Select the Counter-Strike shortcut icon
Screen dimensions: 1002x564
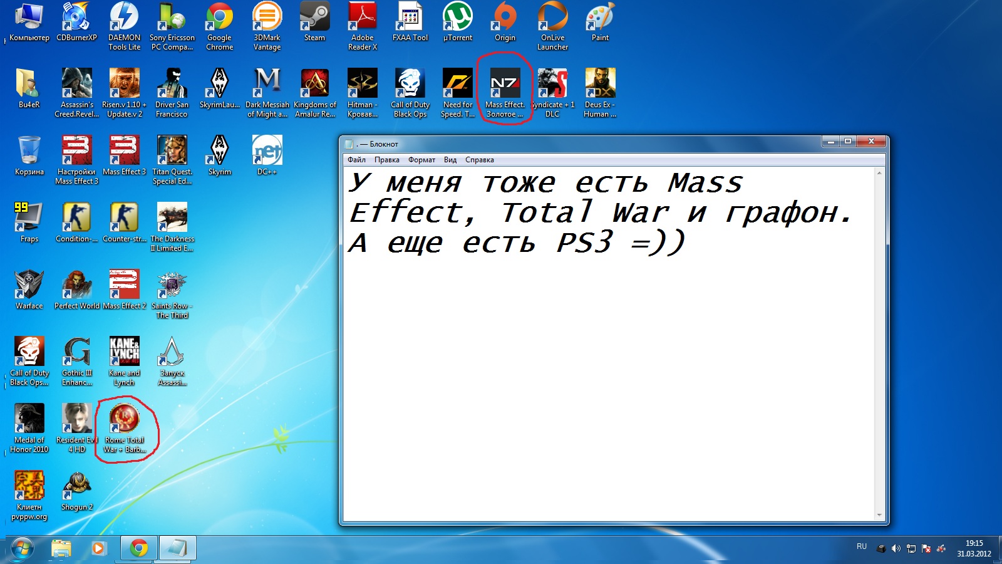124,222
